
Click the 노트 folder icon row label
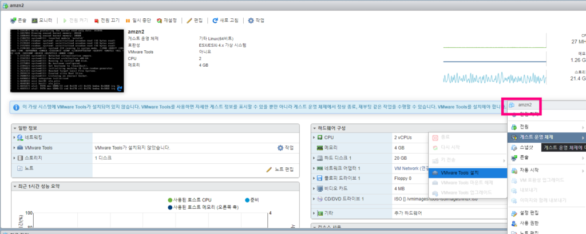25,168
